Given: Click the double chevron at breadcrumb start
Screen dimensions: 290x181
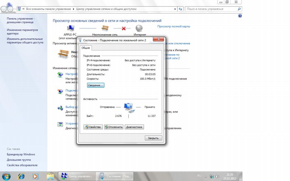Looking at the screenshot, I should point(24,9).
